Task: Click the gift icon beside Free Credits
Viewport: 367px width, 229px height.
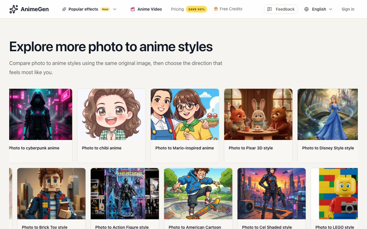Action: pos(216,9)
